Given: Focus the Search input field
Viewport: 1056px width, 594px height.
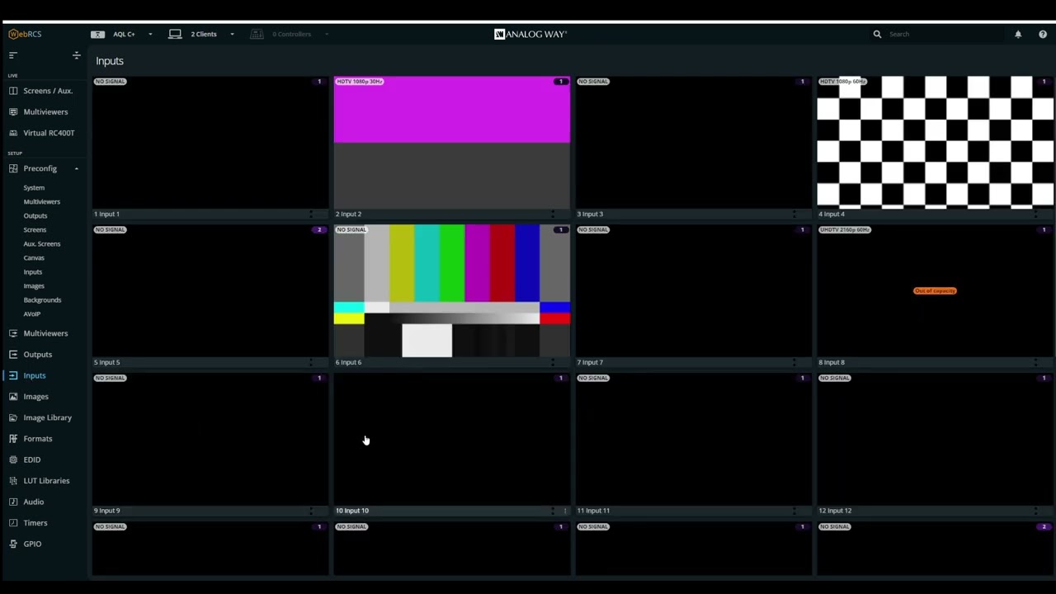Looking at the screenshot, I should point(940,34).
